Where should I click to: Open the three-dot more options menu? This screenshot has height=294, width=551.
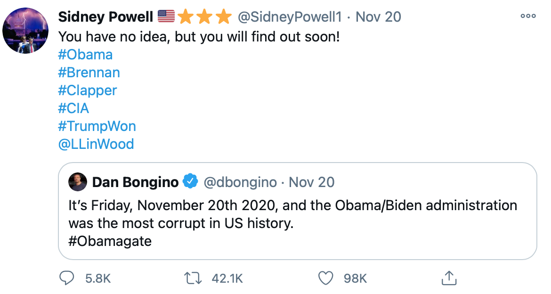528,16
